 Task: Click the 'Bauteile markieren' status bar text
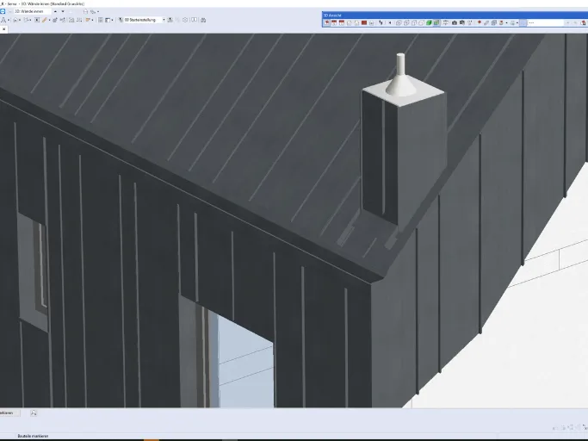33,436
